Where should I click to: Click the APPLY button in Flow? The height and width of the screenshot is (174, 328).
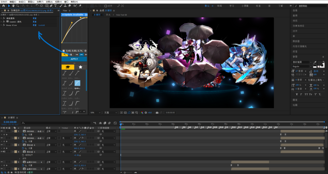pos(74,59)
